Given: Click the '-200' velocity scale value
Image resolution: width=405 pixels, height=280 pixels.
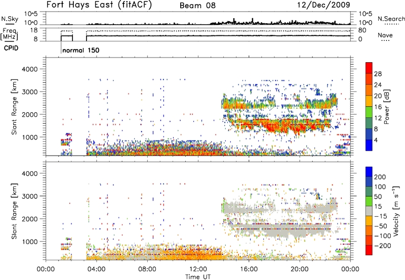Looking at the screenshot, I should [383, 246].
